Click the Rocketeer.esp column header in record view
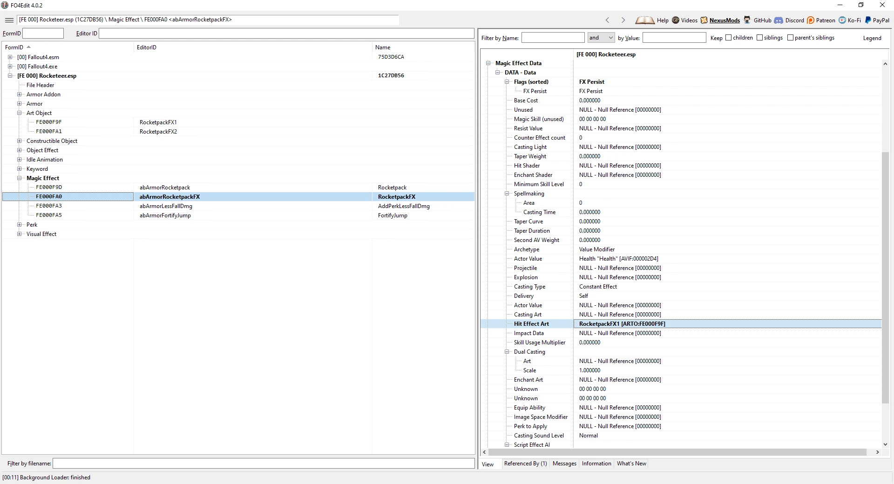Viewport: 894px width, 484px height. pyautogui.click(x=606, y=54)
